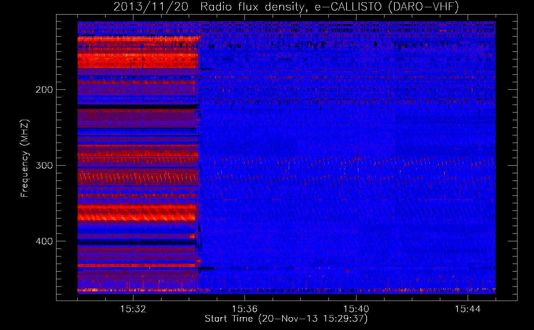This screenshot has height=330, width=534.
Task: Click the plot title "Radio flux density, e-CALLISTO (DARO-VHF)"
Action: [x=329, y=7]
